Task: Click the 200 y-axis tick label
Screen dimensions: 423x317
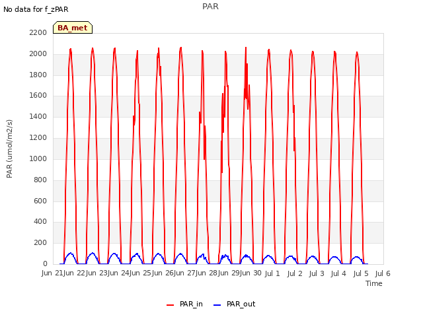Action: pos(40,242)
